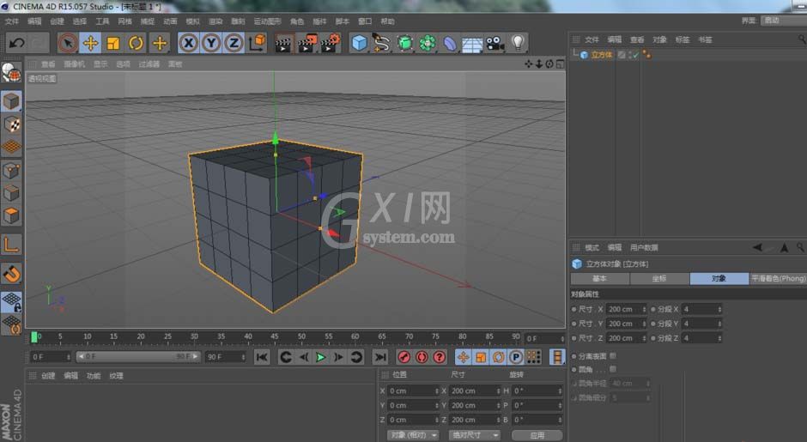
Task: Open the timeline filmstrip icon
Action: pos(557,356)
